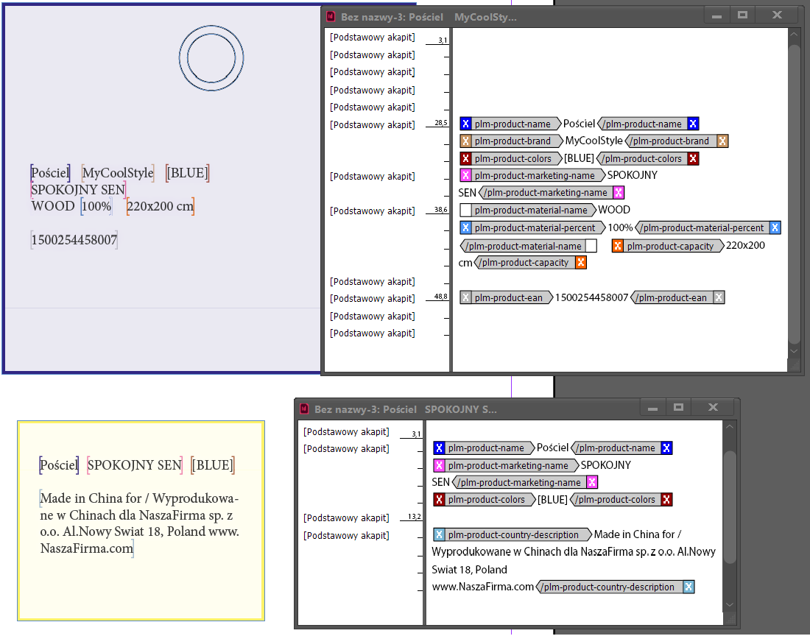Click the dark red closing /plm-product-colors marker in the SPOKOJNY window
This screenshot has height=636, width=810.
[x=621, y=500]
